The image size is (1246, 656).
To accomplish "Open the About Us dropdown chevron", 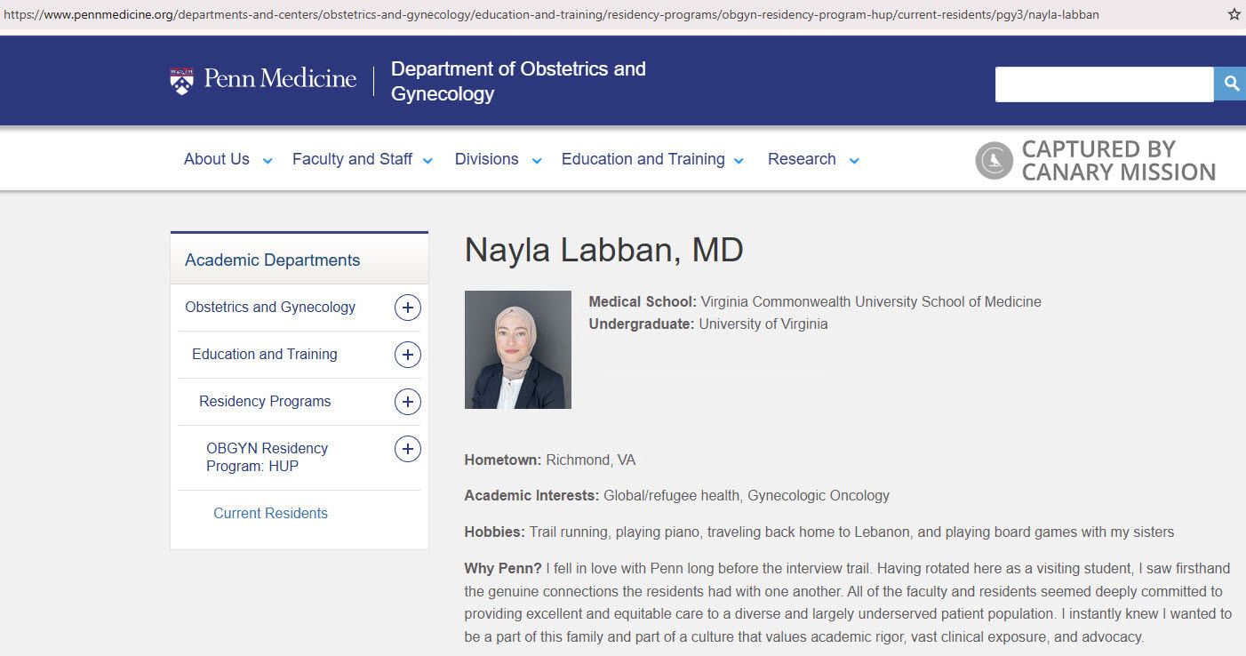I will (268, 161).
